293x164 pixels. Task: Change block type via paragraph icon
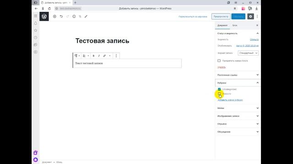77,56
